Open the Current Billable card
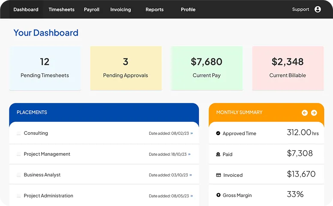333x206 pixels. [288, 68]
